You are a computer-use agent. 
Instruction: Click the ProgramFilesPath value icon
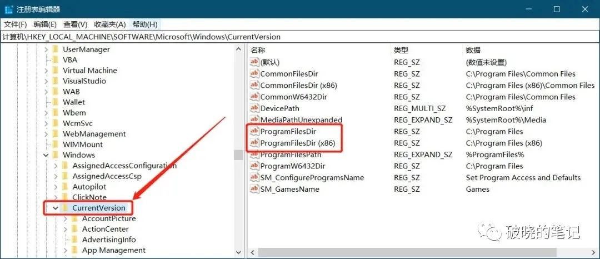coord(254,155)
